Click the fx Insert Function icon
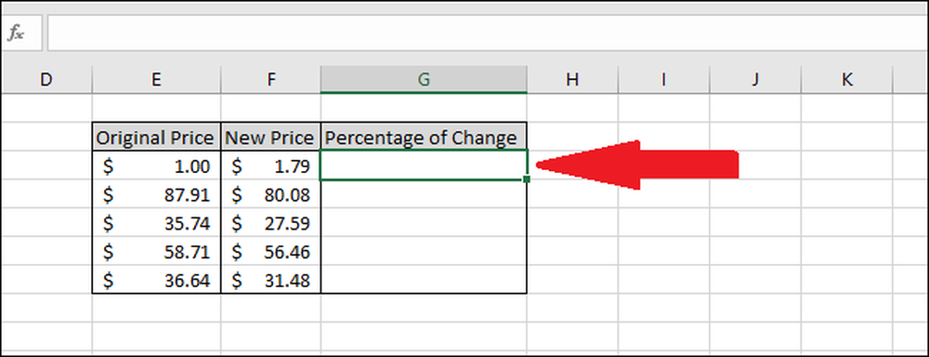The height and width of the screenshot is (357, 929). 16,33
